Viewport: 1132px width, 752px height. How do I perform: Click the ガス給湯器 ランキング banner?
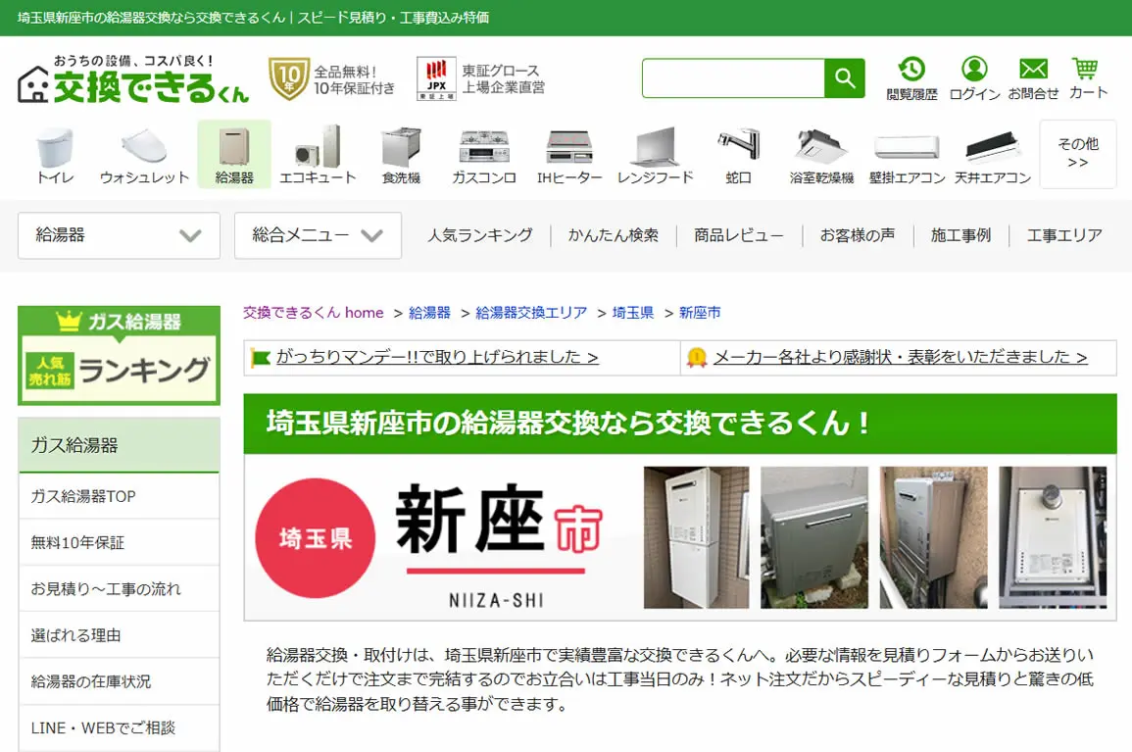[x=120, y=356]
